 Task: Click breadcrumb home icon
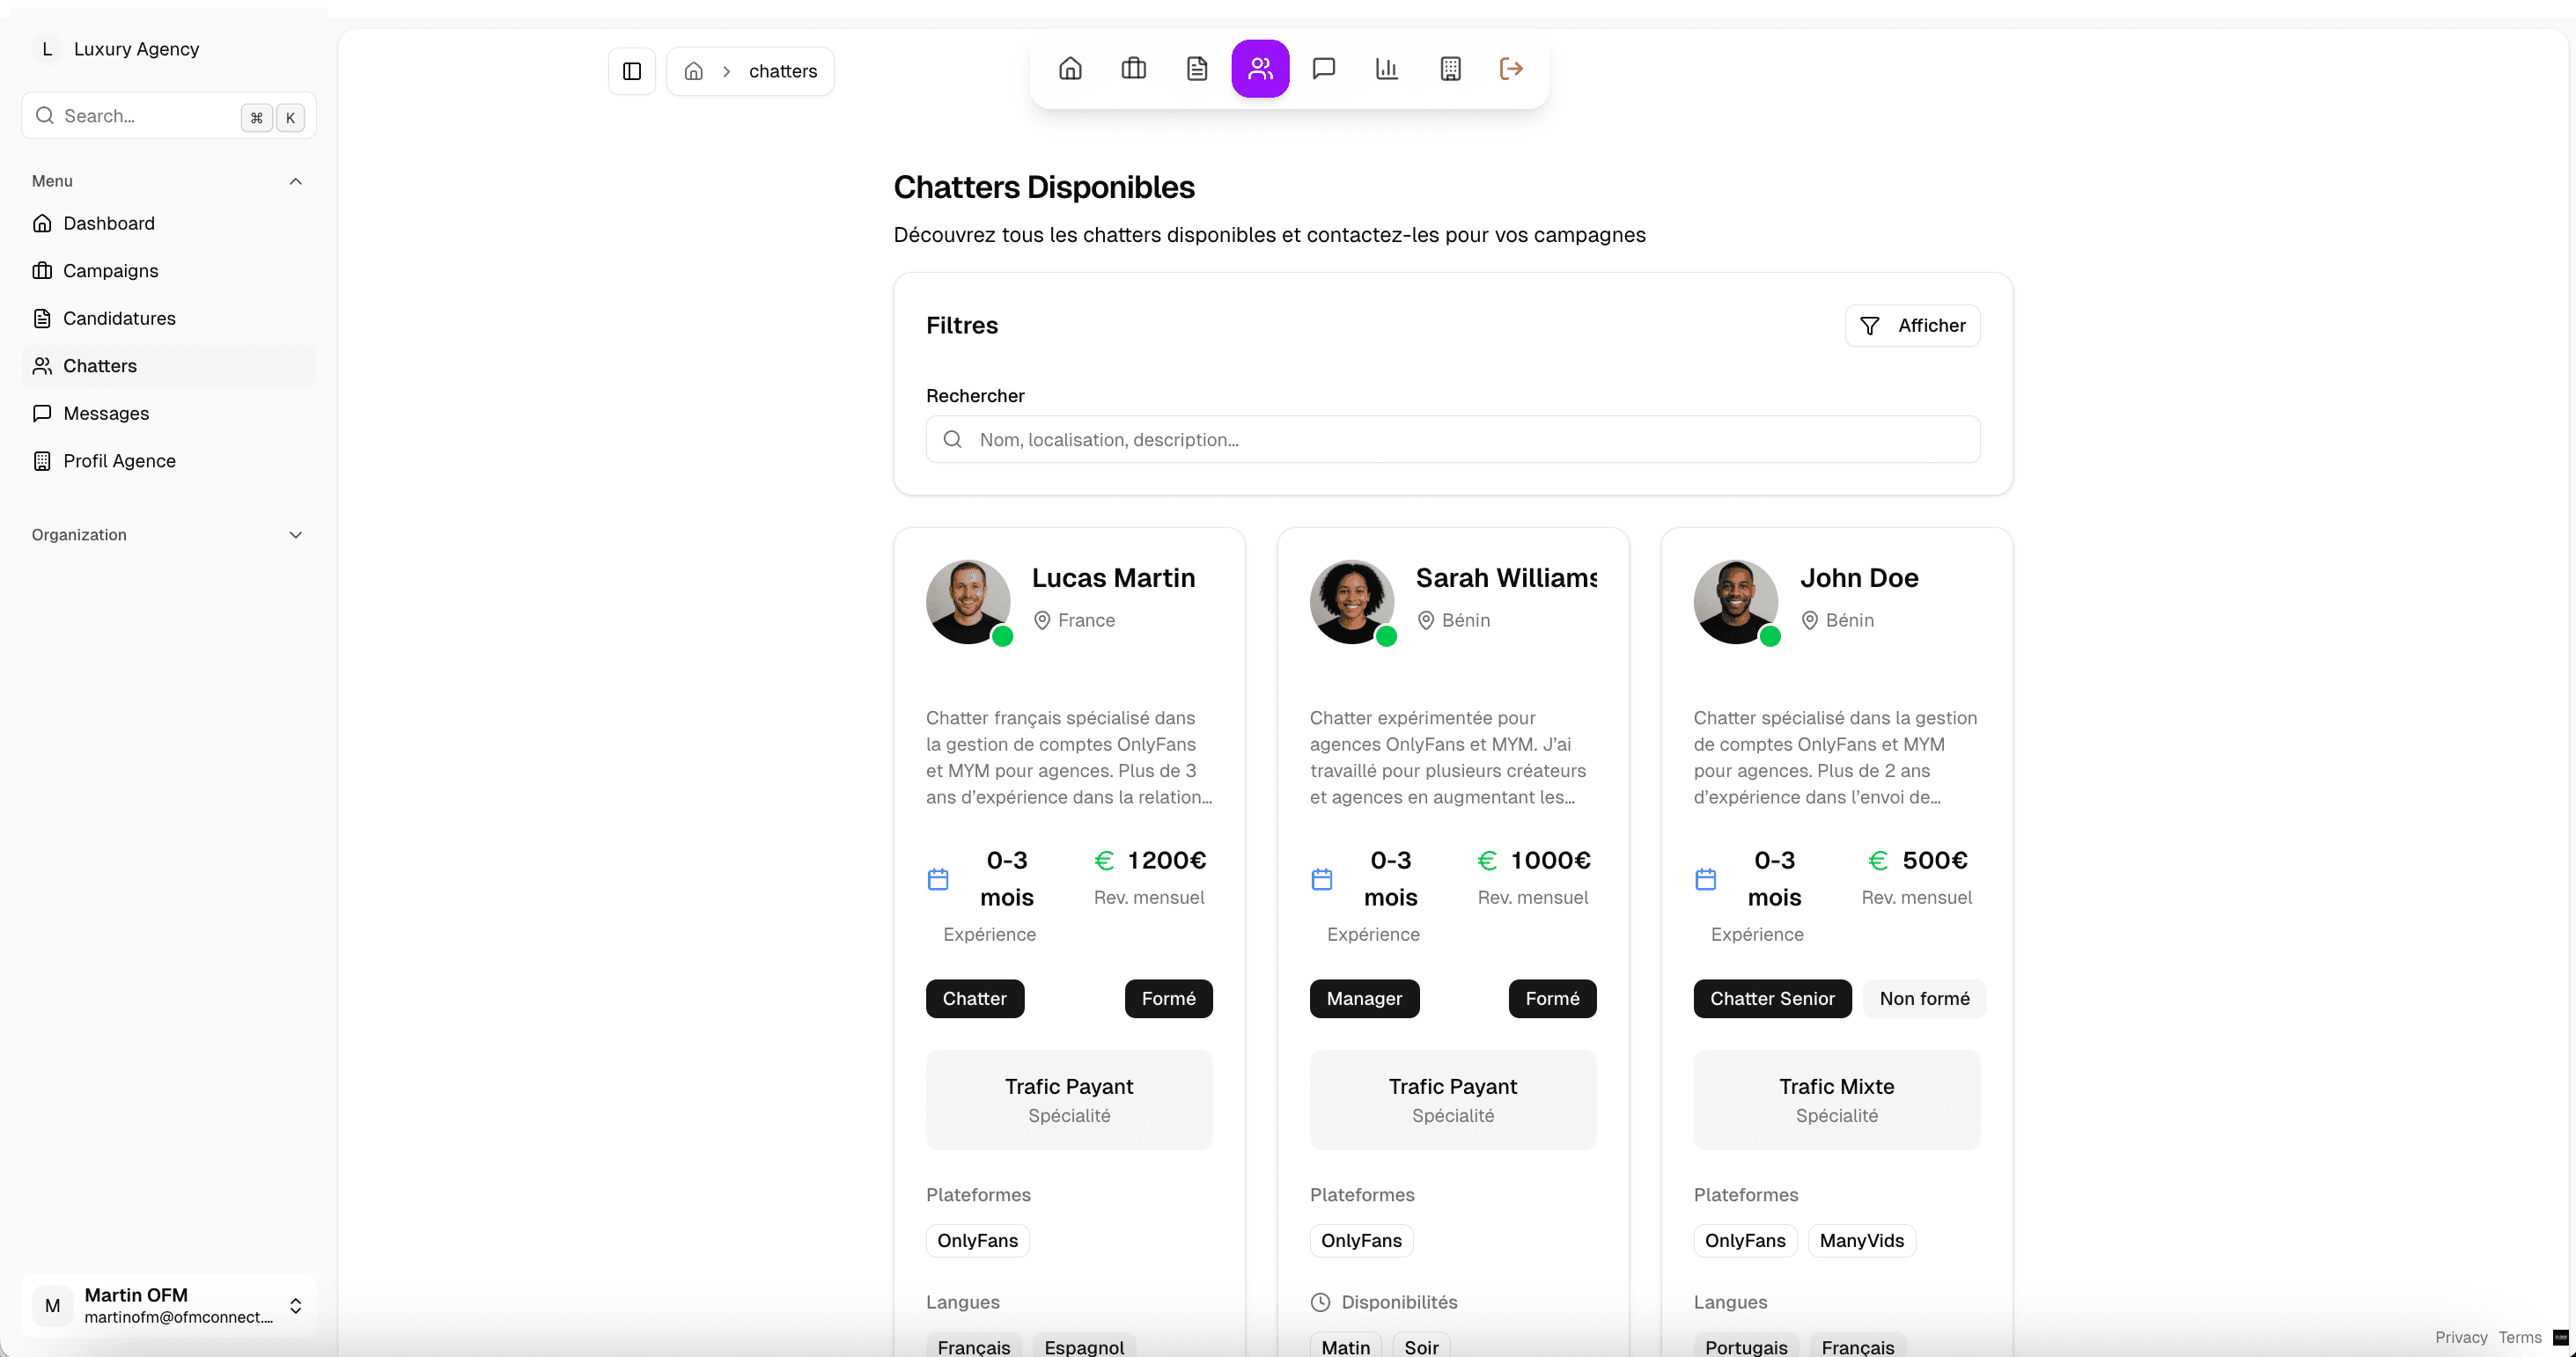[693, 71]
